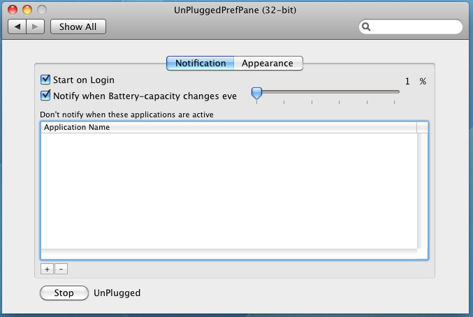
Task: Add an application with the plus button
Action: [x=47, y=269]
